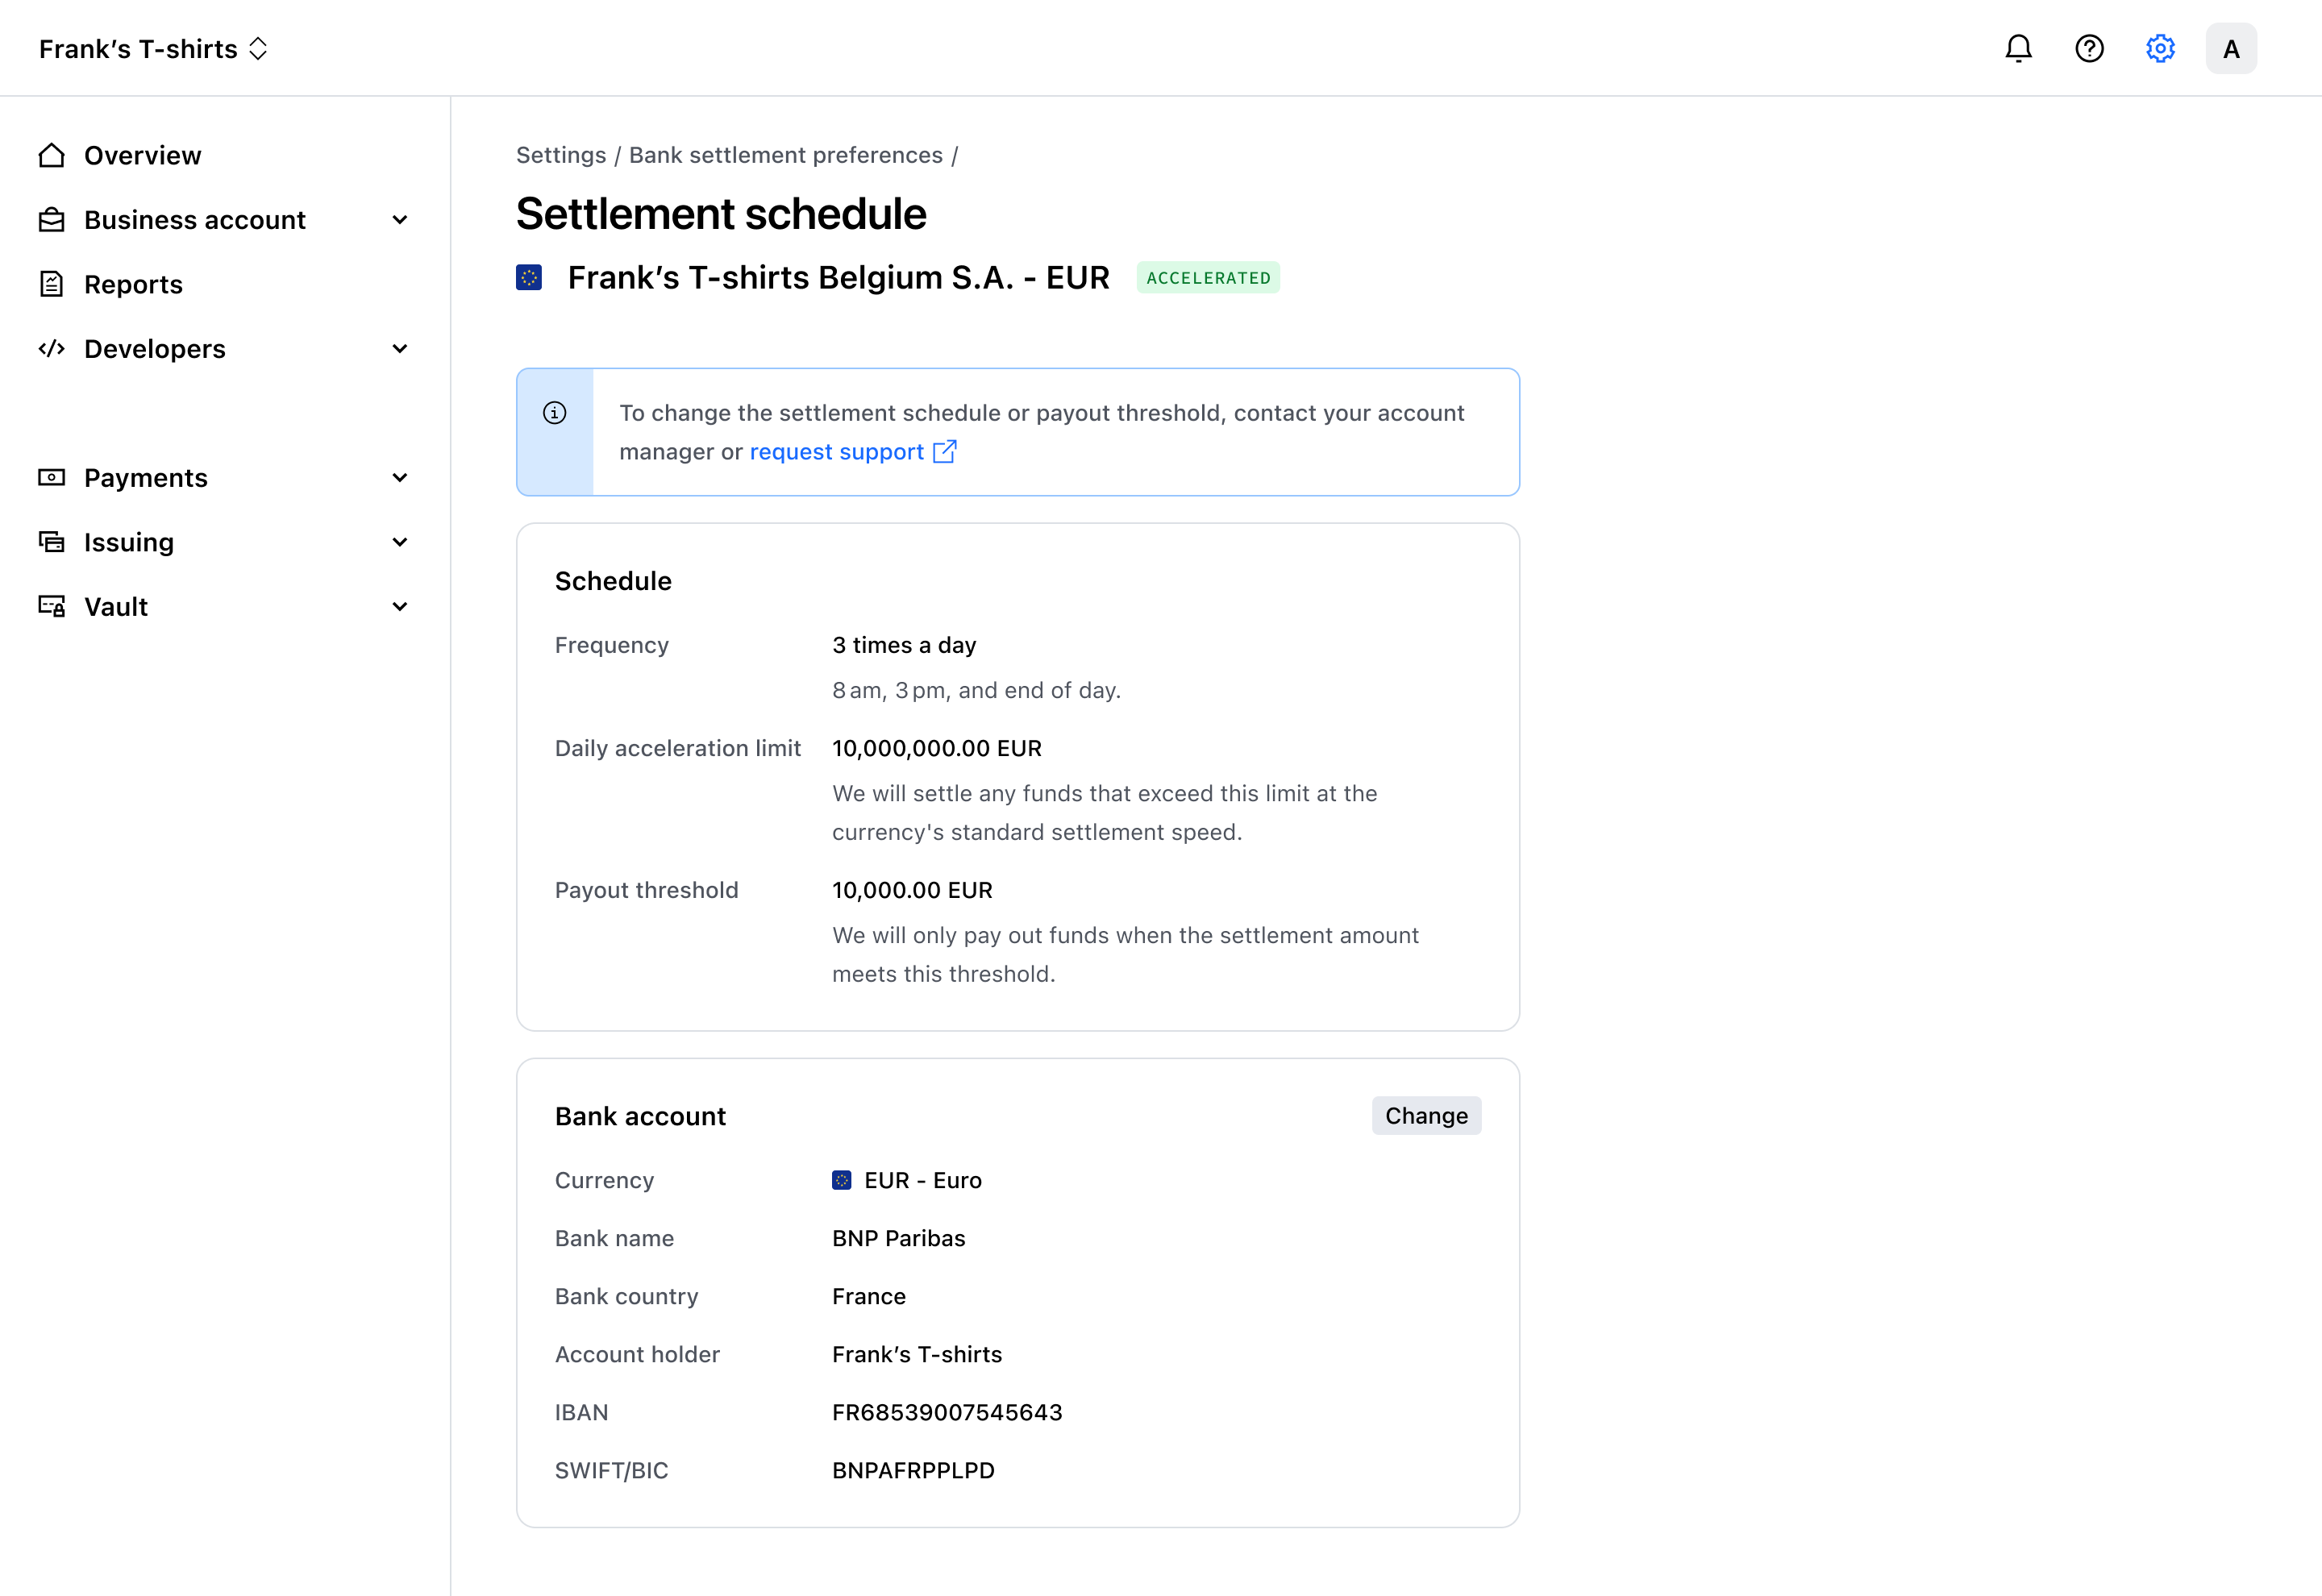
Task: Go to Bank settlement preferences breadcrumb
Action: pos(786,155)
